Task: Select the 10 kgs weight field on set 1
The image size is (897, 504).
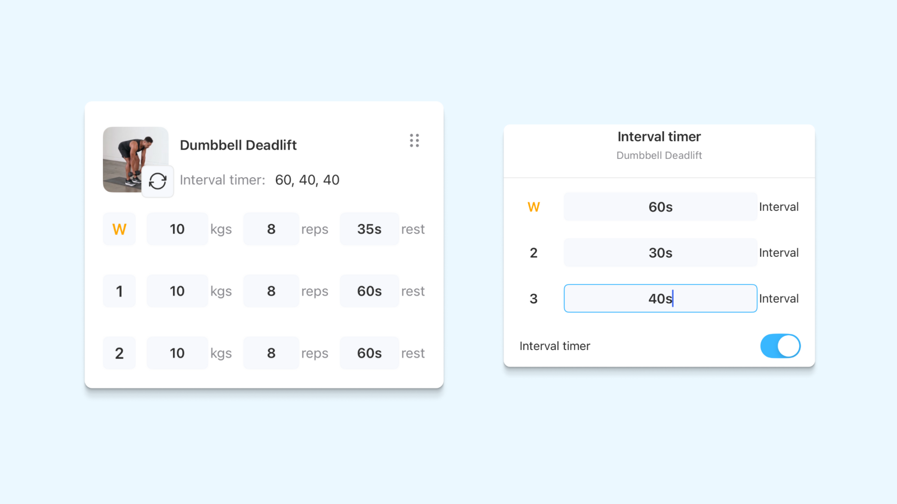Action: (x=177, y=291)
